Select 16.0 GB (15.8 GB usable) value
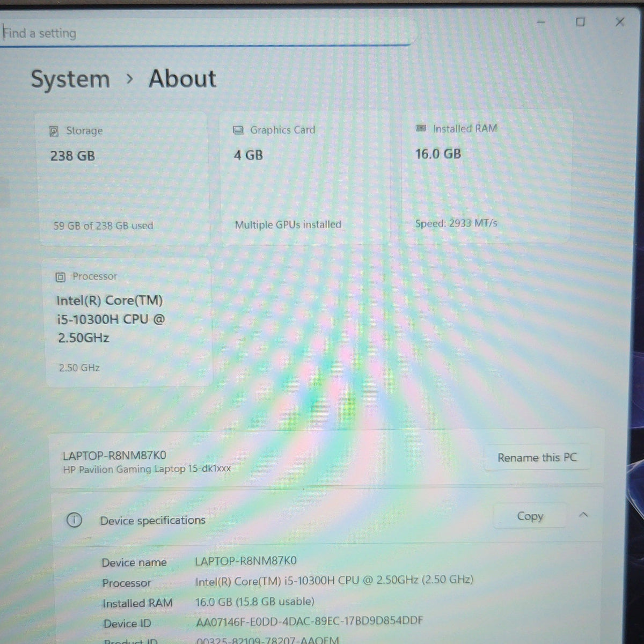644x644 pixels. (255, 602)
